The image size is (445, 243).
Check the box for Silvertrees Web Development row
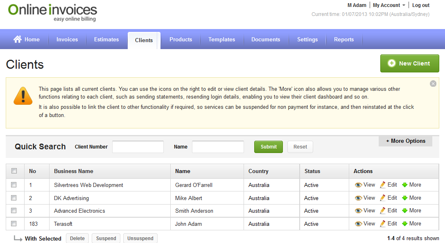coord(14,185)
